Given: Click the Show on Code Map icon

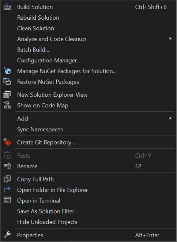Looking at the screenshot, I should tap(7, 105).
